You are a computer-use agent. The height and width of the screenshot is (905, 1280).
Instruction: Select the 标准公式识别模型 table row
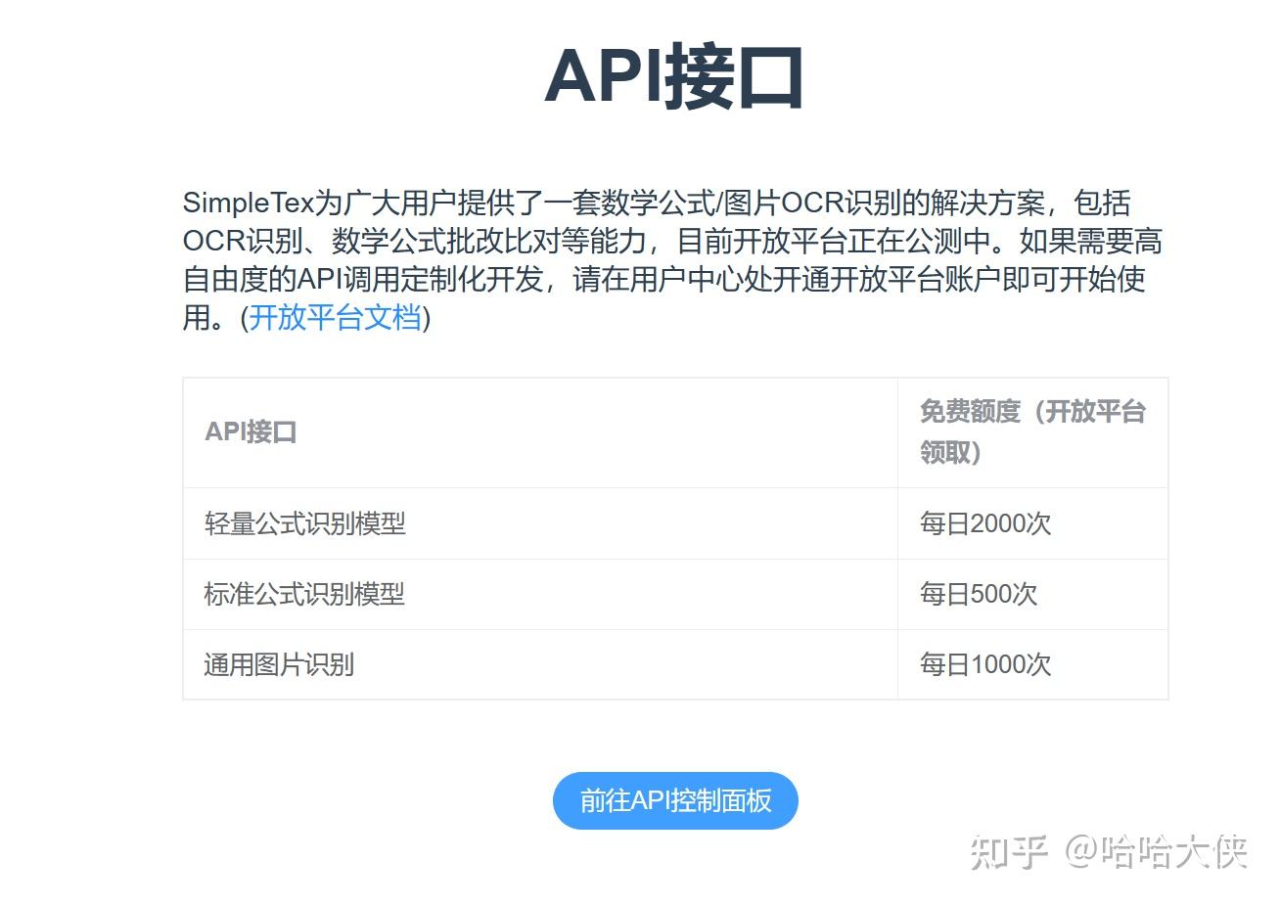coord(304,594)
